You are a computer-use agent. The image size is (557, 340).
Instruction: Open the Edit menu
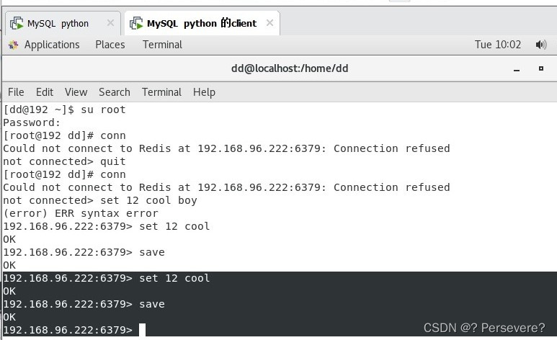(x=45, y=92)
